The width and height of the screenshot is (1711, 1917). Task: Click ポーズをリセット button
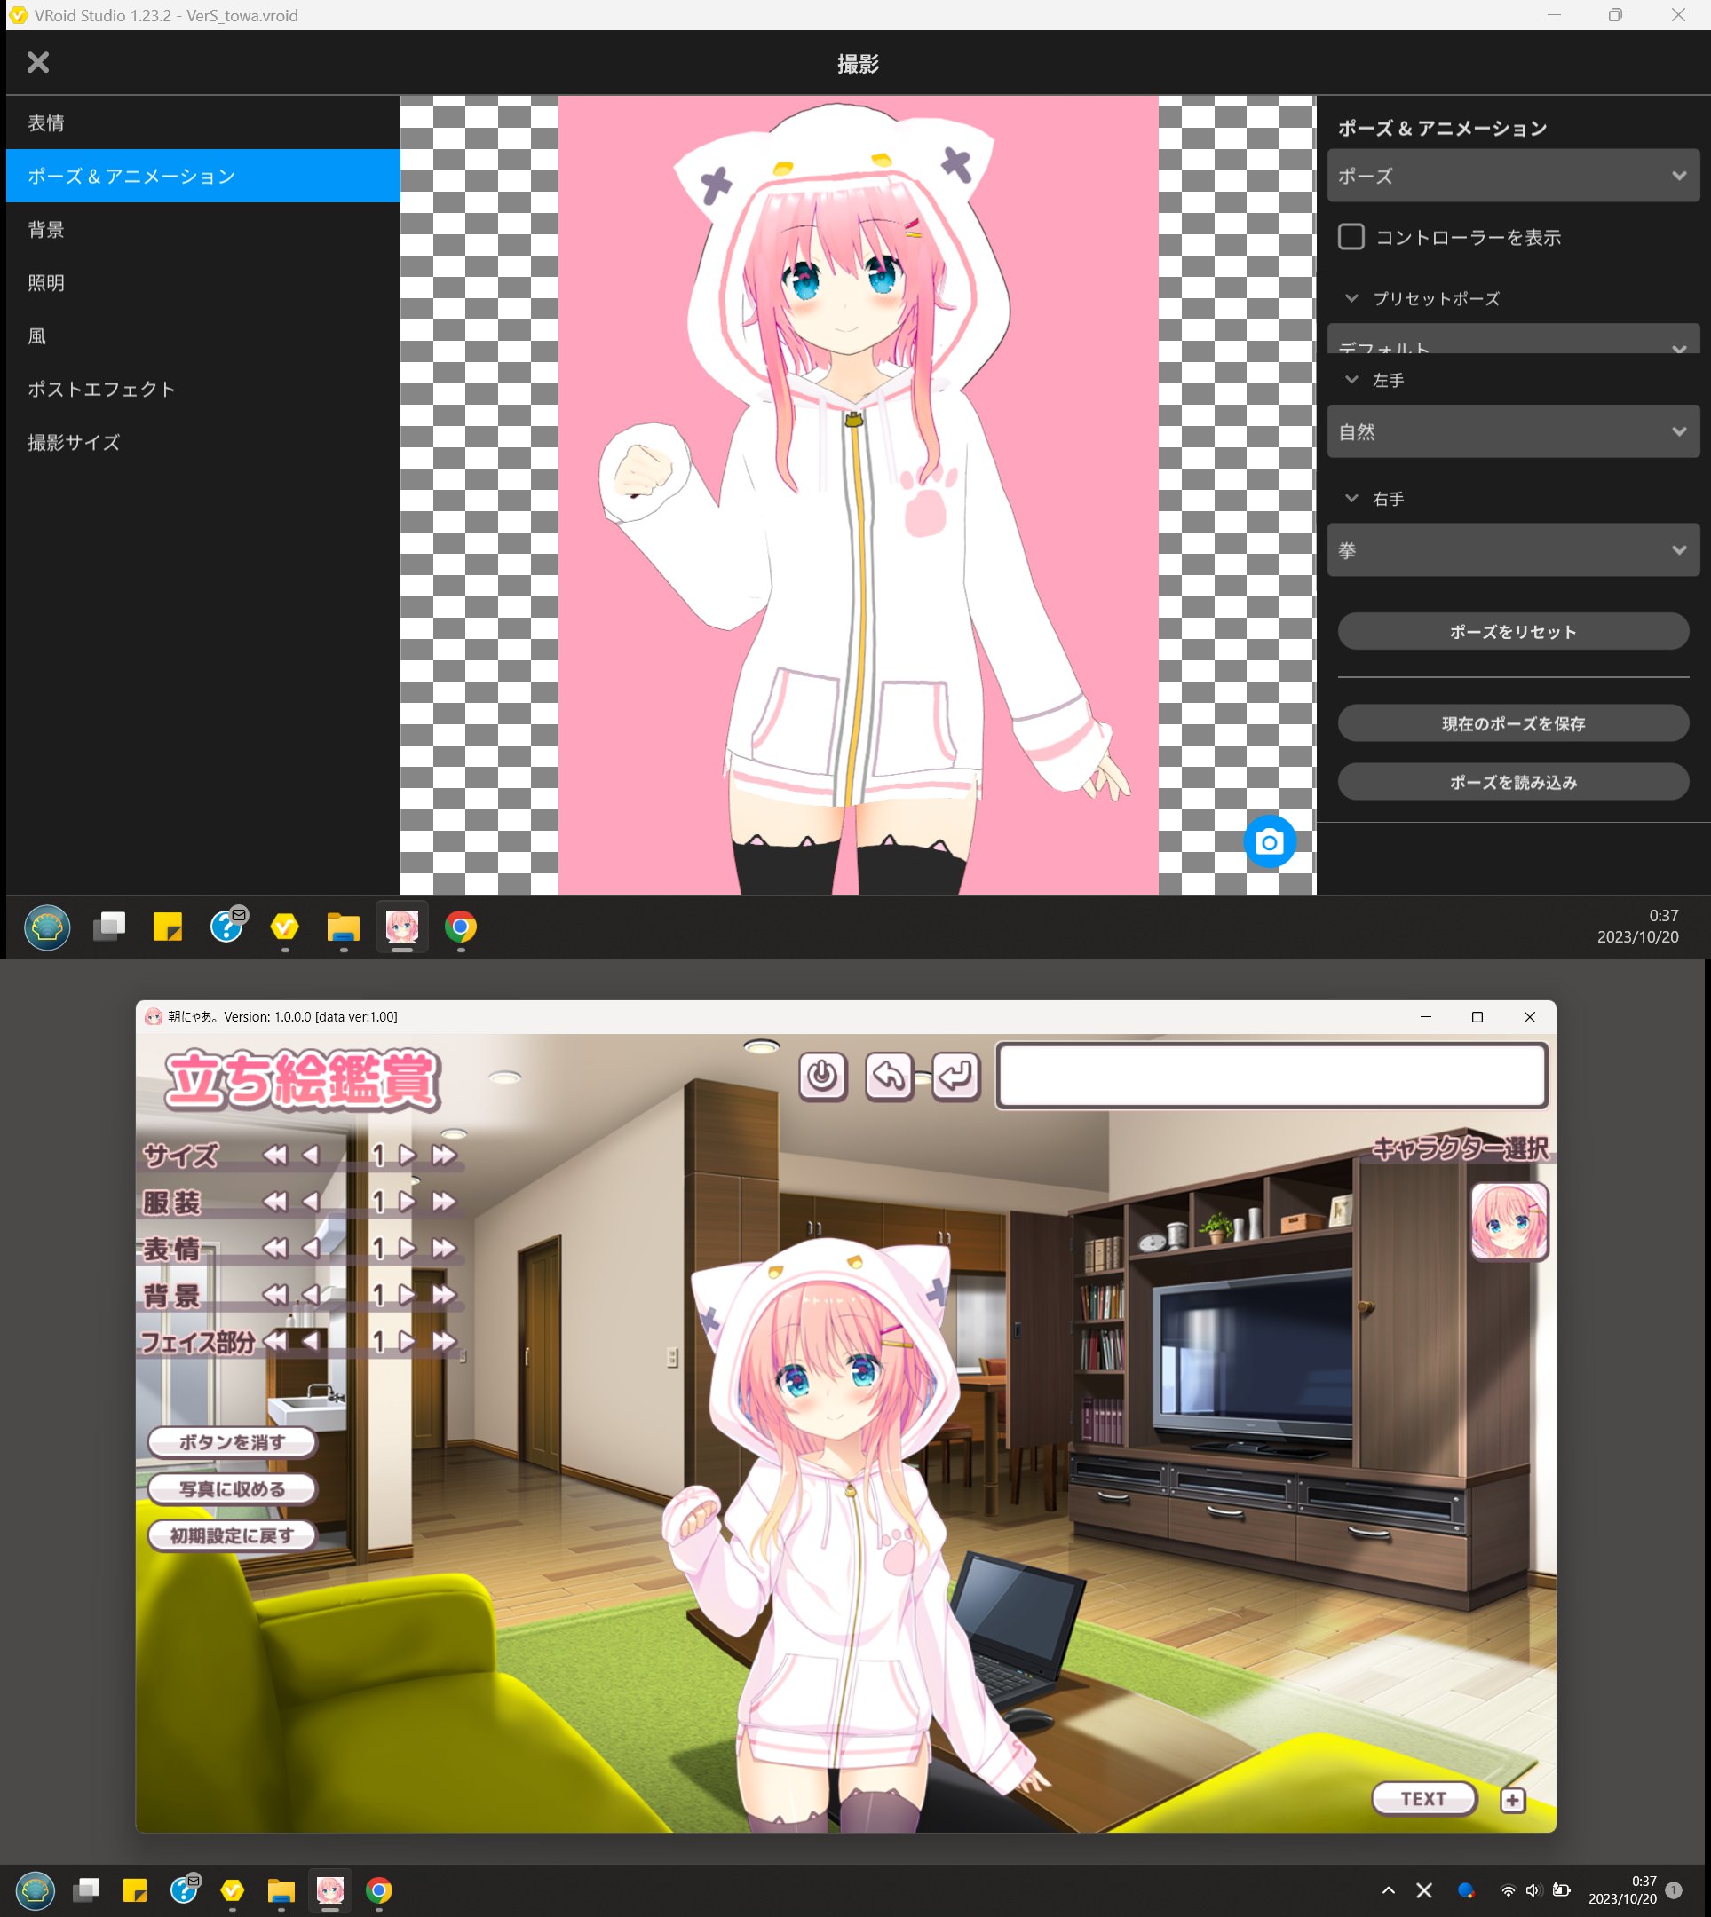(x=1513, y=632)
